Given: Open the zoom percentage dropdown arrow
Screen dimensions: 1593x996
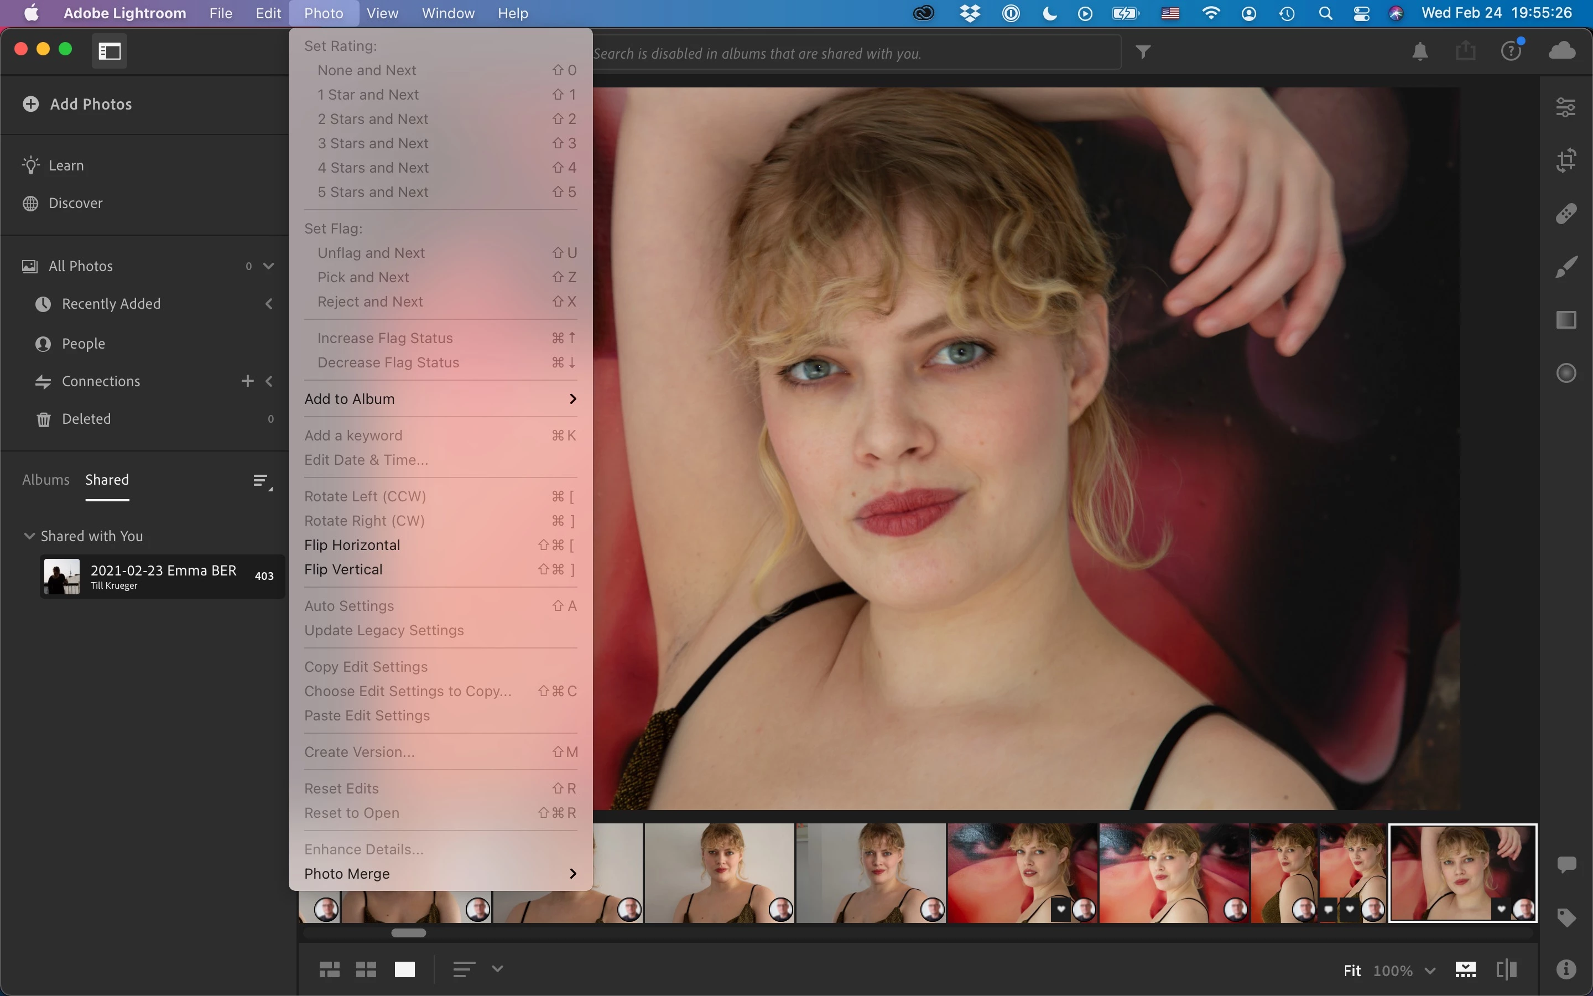Looking at the screenshot, I should click(1430, 971).
